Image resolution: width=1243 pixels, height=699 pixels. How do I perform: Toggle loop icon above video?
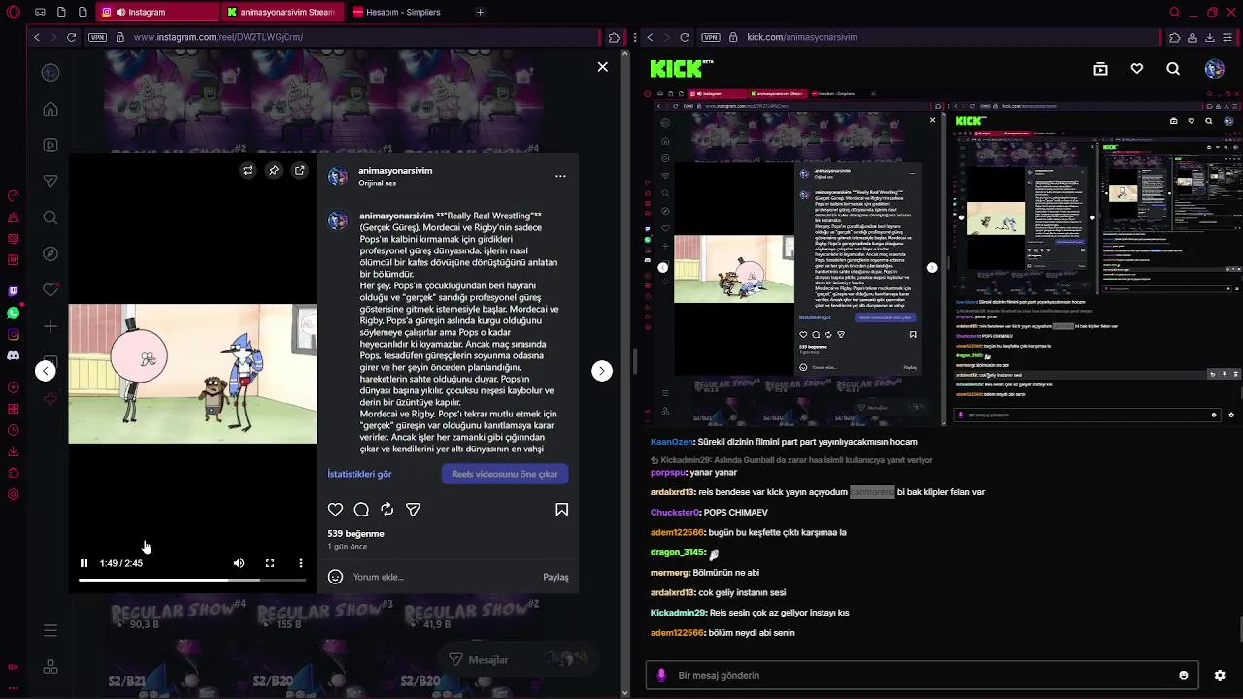pos(248,170)
